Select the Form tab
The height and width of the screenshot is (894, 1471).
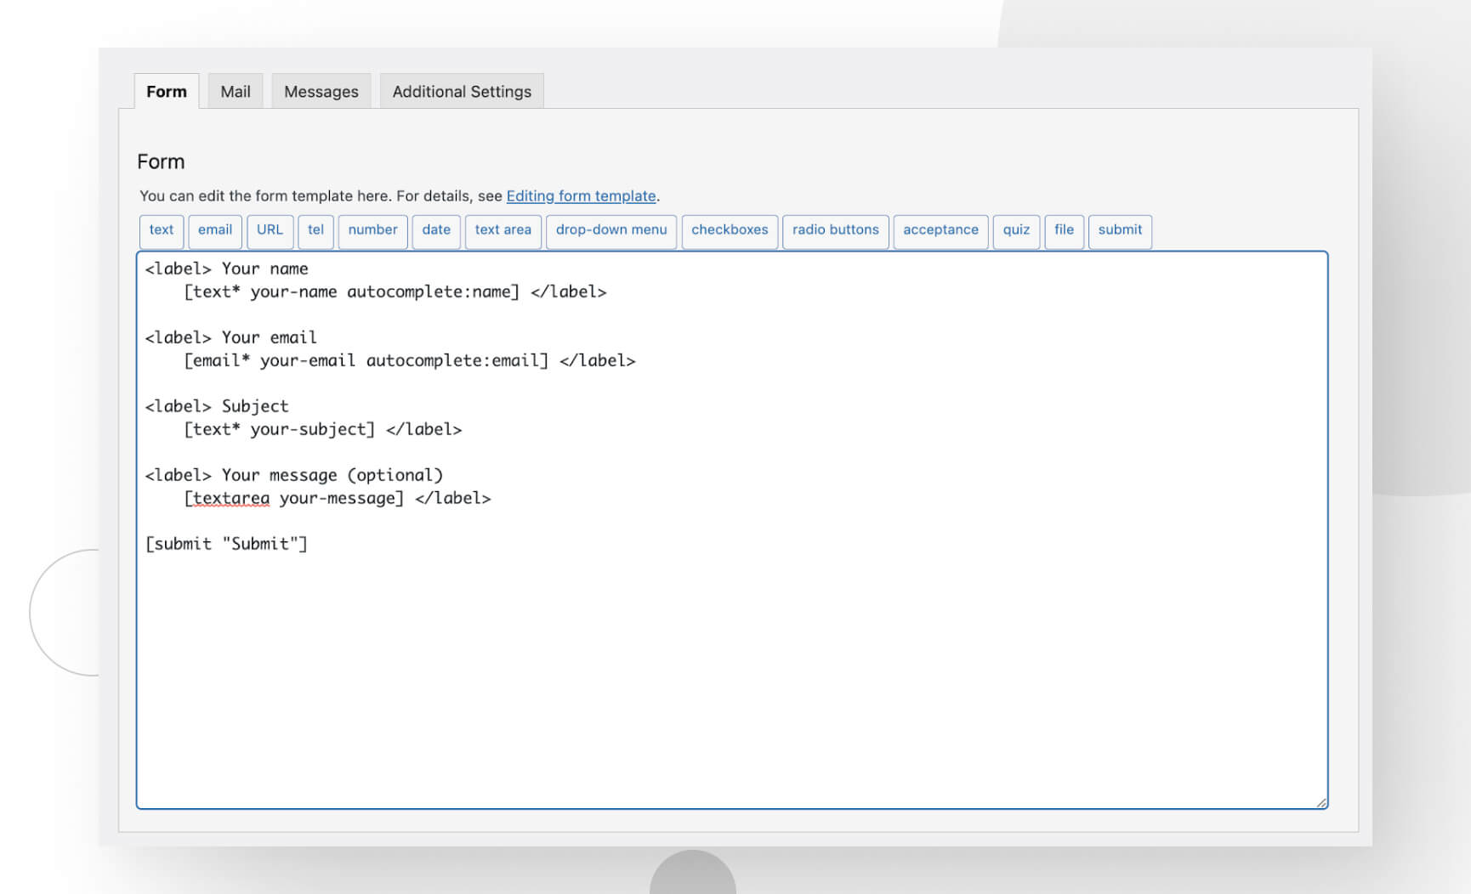[x=166, y=91]
